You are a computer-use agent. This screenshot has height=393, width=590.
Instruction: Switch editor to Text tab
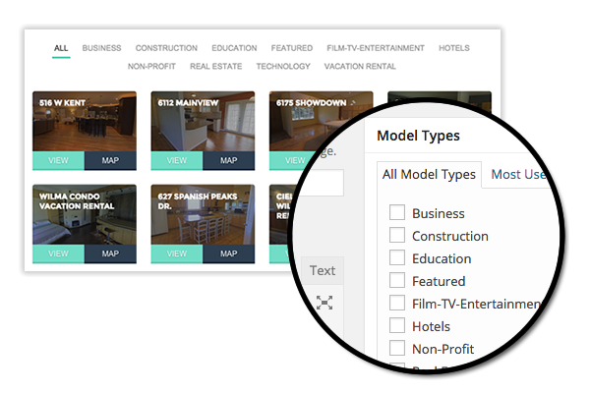[323, 270]
